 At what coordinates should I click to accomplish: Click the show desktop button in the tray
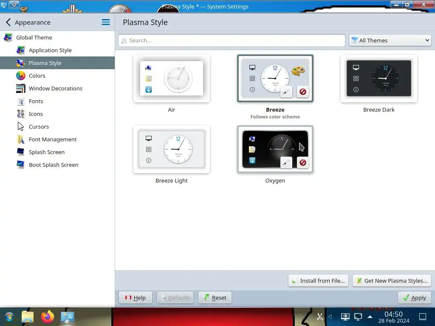pos(423,317)
